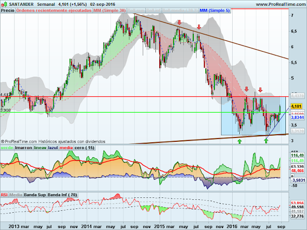The width and height of the screenshot is (307, 230).
Task: Click the 2015 label on time axis
Action: pyautogui.click(x=159, y=227)
